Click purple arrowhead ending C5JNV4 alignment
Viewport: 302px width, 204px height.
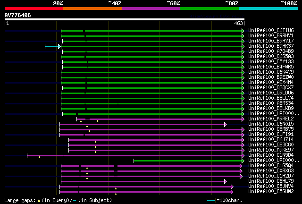232,187
